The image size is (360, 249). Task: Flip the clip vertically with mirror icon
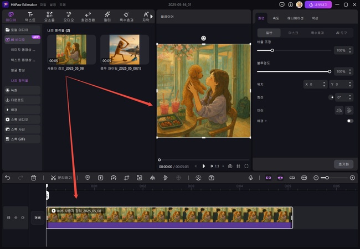click(349, 110)
